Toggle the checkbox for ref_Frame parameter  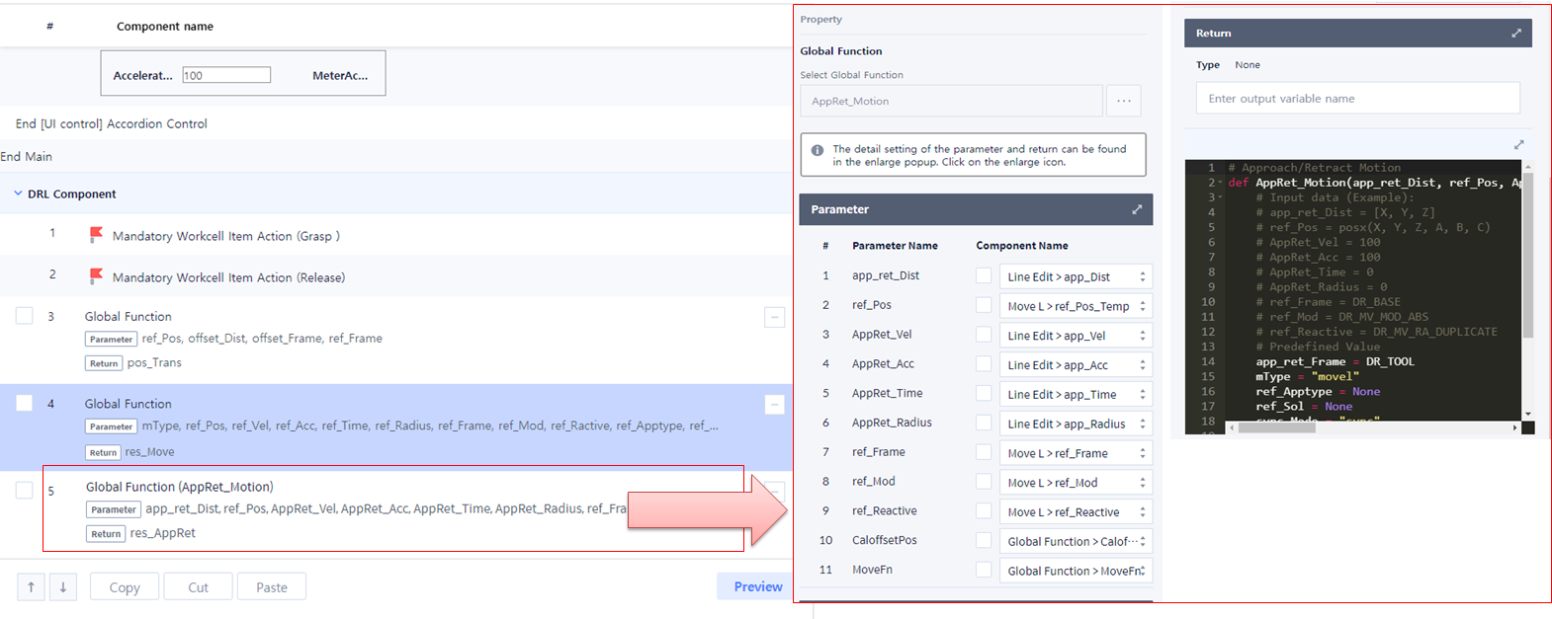984,452
